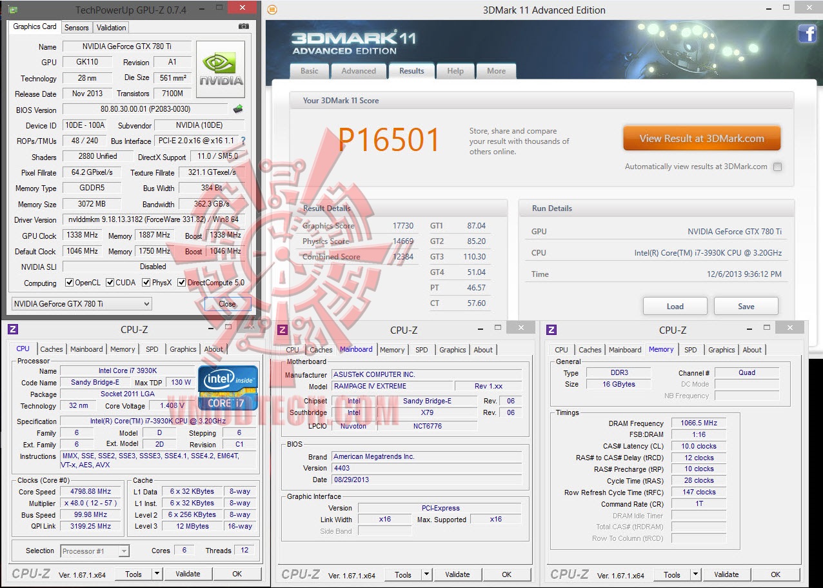823x588 pixels.
Task: Click the motherboard model RAMPAGE IV EXTREME field
Action: tap(392, 386)
